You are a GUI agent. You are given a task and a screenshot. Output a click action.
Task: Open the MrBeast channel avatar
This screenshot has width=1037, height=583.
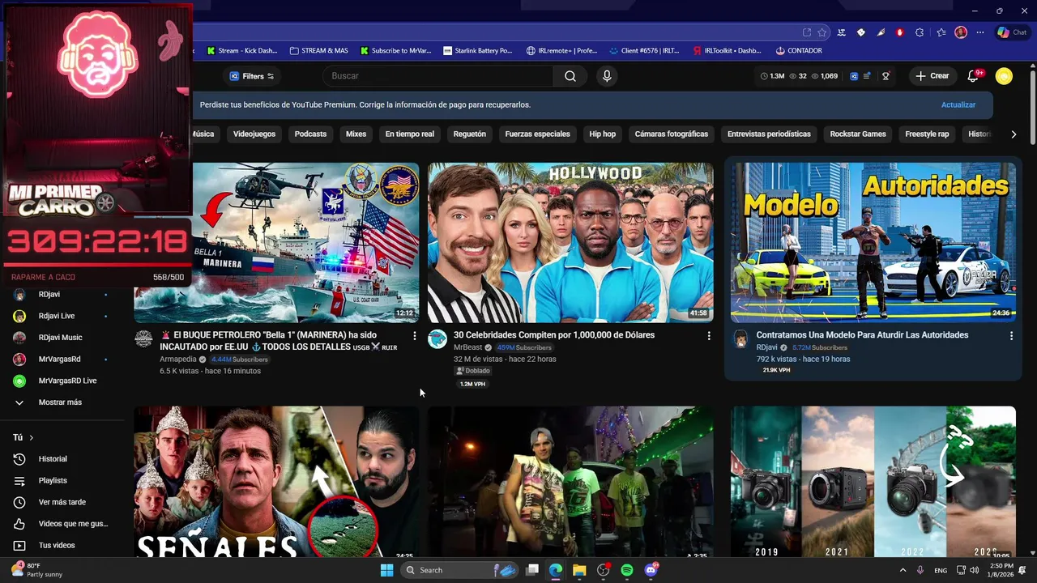tap(437, 339)
